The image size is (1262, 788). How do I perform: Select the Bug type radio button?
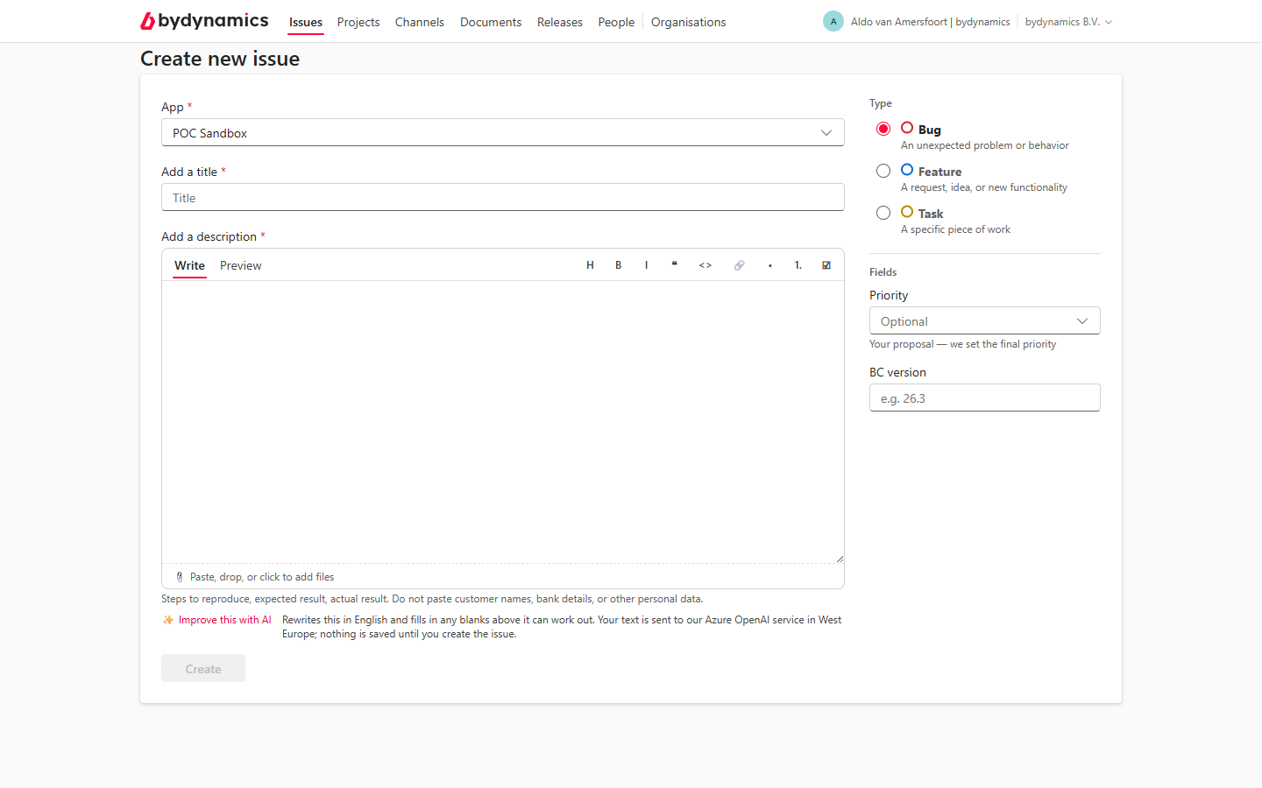coord(883,129)
